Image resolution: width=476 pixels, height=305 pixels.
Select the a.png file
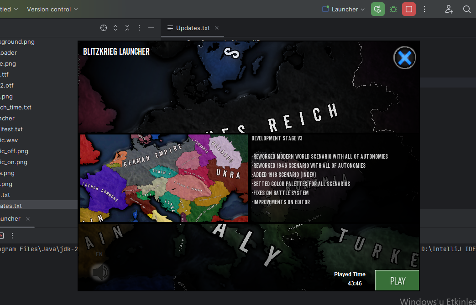(7, 173)
